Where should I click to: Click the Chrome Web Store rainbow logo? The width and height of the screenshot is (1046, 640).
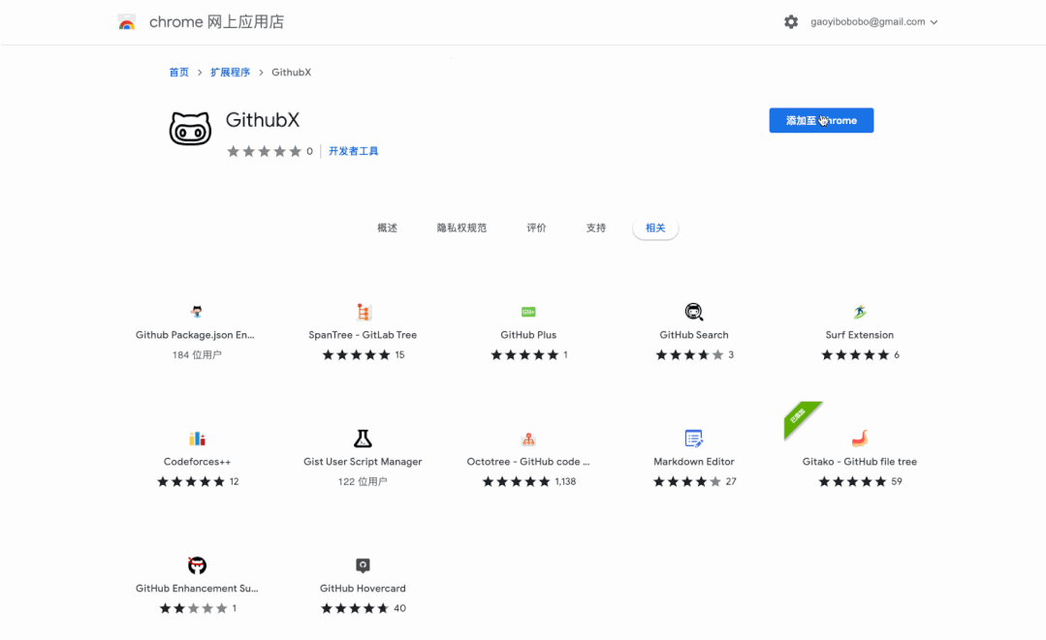pyautogui.click(x=127, y=22)
